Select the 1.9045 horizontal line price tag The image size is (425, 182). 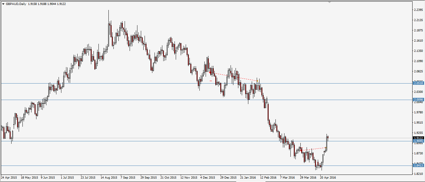point(418,141)
